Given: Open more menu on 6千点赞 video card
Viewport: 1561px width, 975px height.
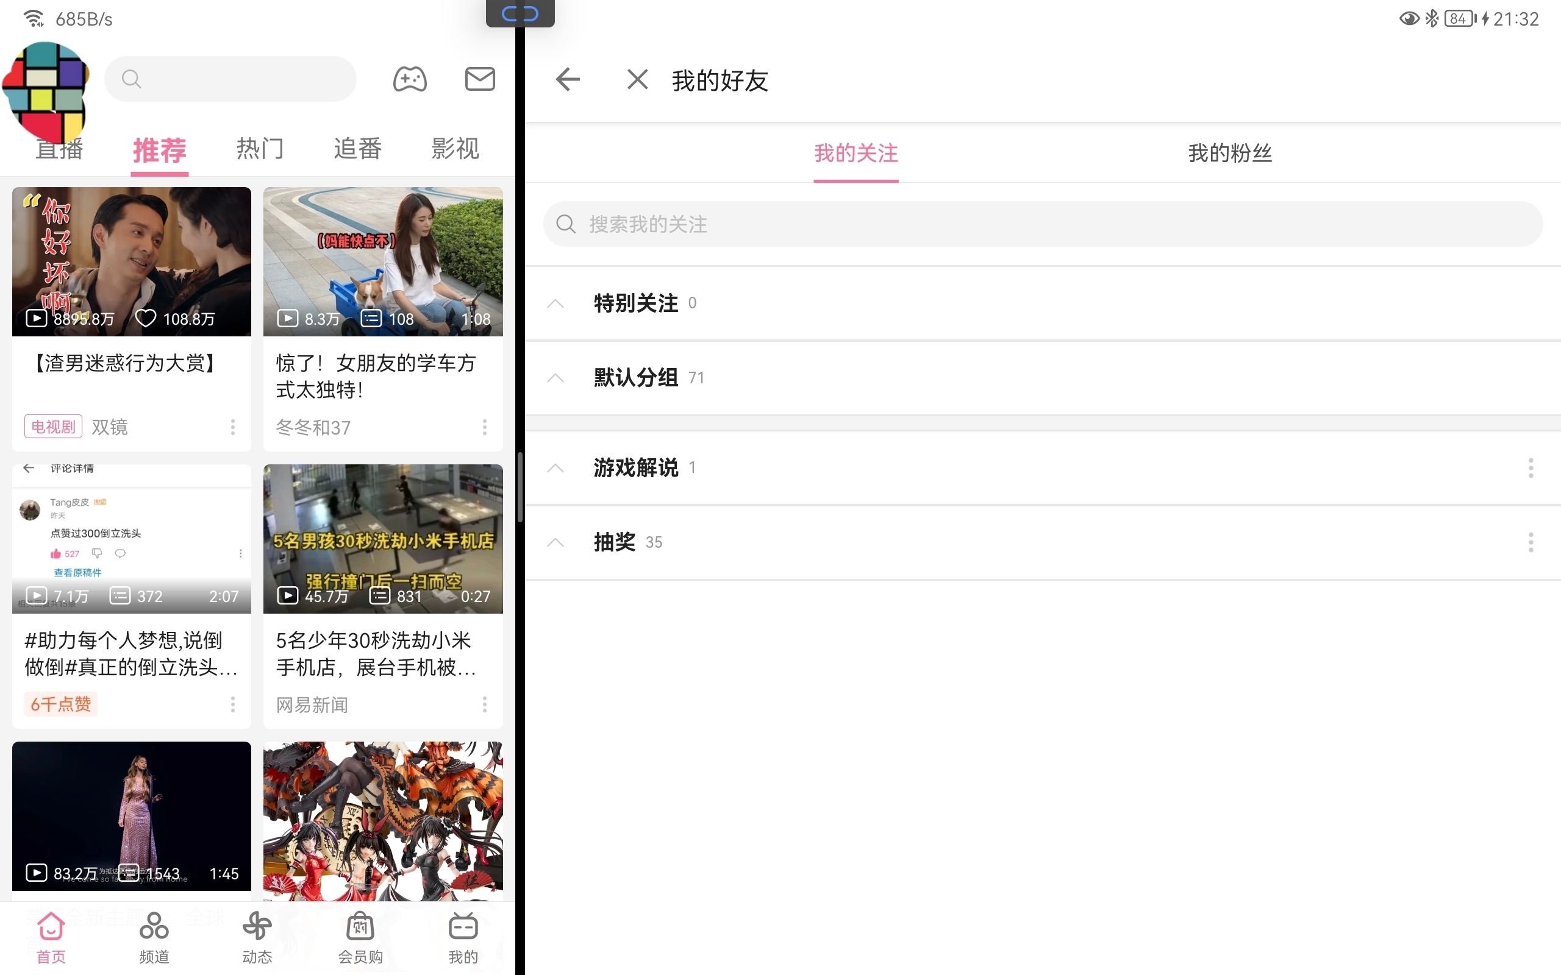Looking at the screenshot, I should 233,704.
